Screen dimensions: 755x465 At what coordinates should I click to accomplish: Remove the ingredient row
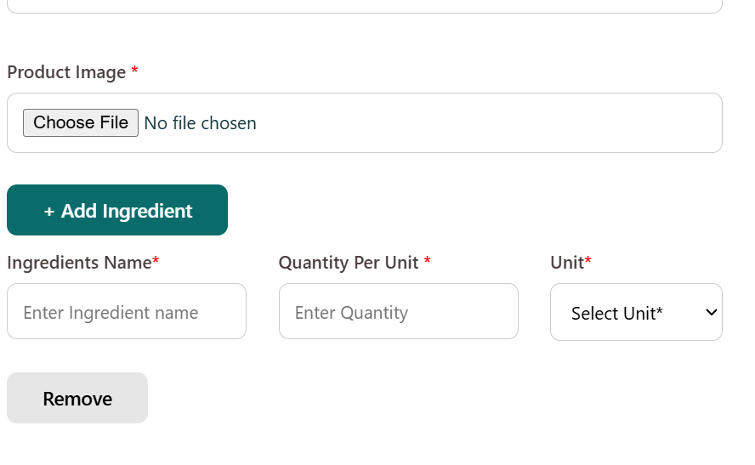[x=77, y=398]
